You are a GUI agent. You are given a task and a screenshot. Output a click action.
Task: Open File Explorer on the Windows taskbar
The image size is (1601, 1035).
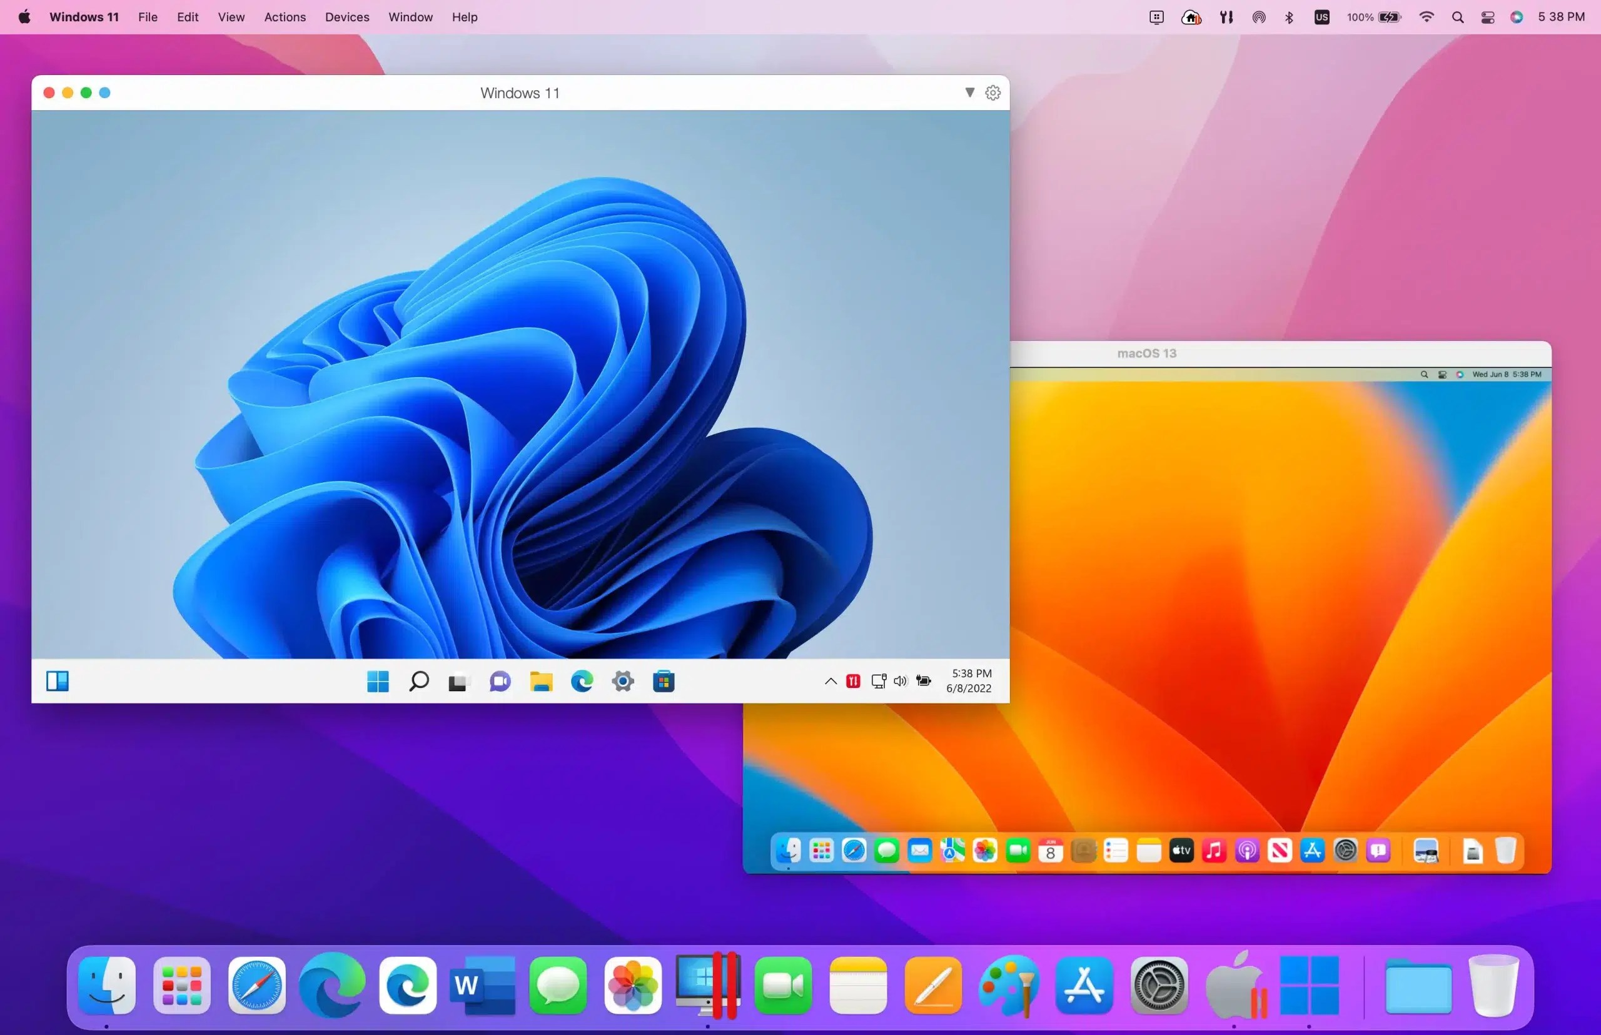541,681
